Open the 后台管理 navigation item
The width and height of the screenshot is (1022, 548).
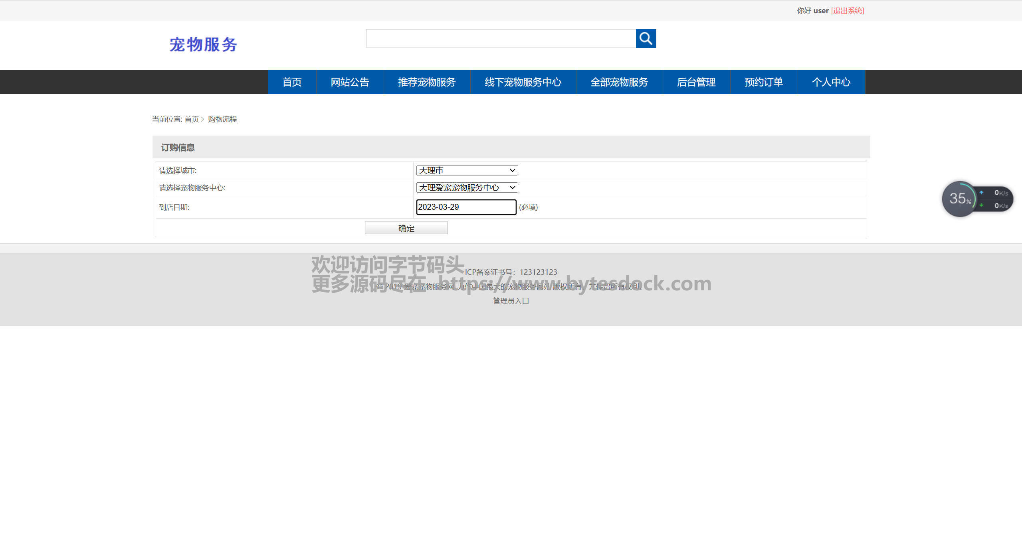(x=696, y=82)
